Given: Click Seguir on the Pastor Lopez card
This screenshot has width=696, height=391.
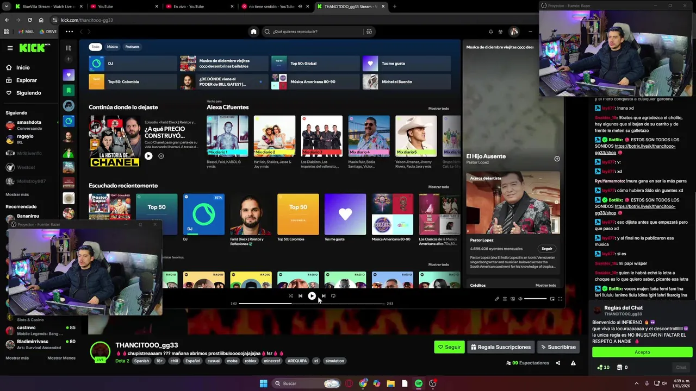Looking at the screenshot, I should (547, 249).
